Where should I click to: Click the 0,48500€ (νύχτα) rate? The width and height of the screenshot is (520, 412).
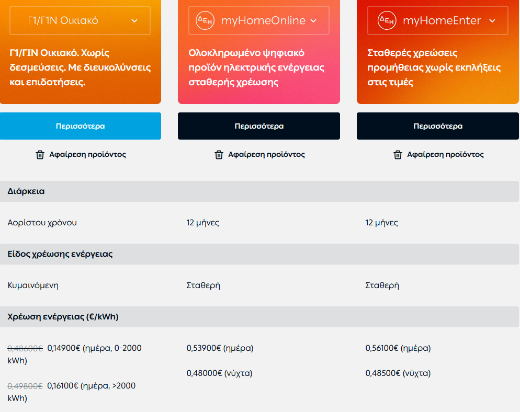[398, 373]
